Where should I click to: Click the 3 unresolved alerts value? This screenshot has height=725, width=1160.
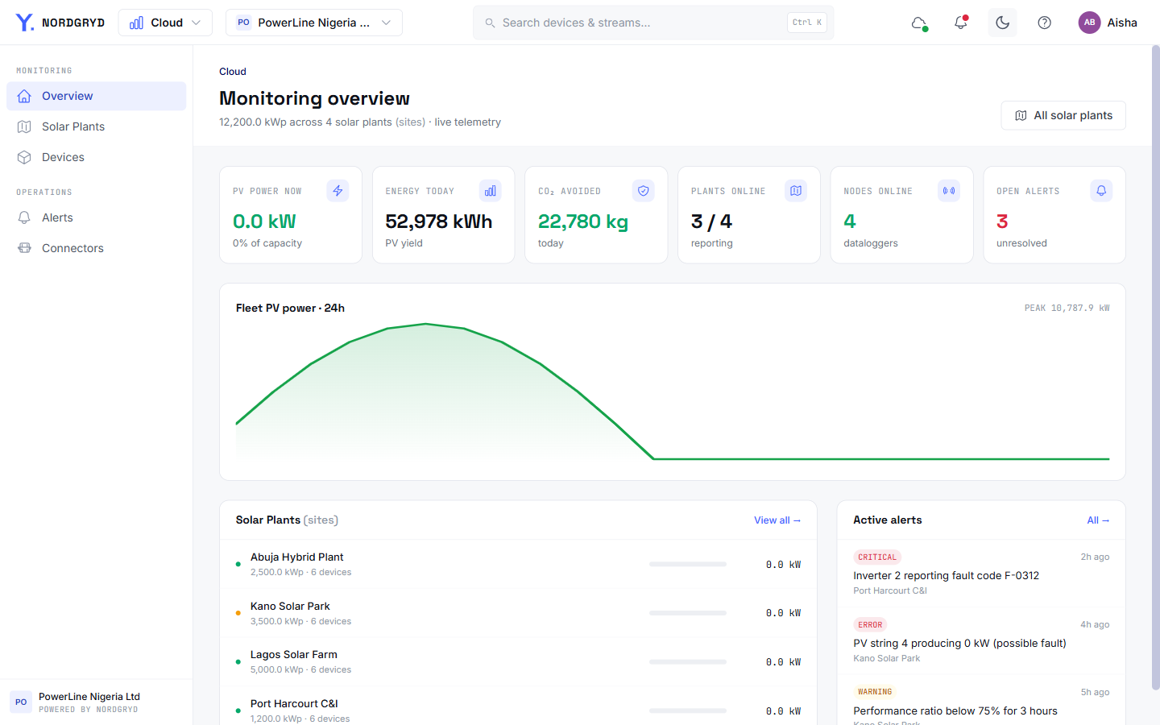[x=1002, y=222]
